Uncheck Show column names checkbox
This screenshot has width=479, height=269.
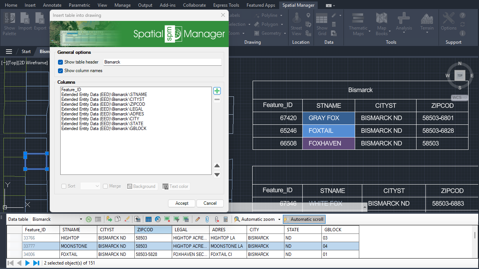pos(61,71)
